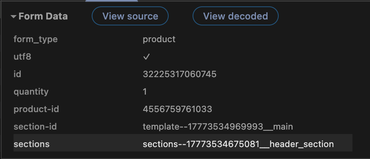This screenshot has width=370, height=159.
Task: Click the Form Data heading
Action: click(x=43, y=17)
